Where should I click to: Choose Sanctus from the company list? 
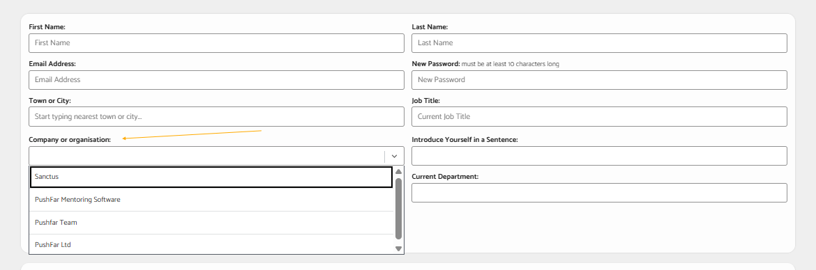(x=211, y=177)
